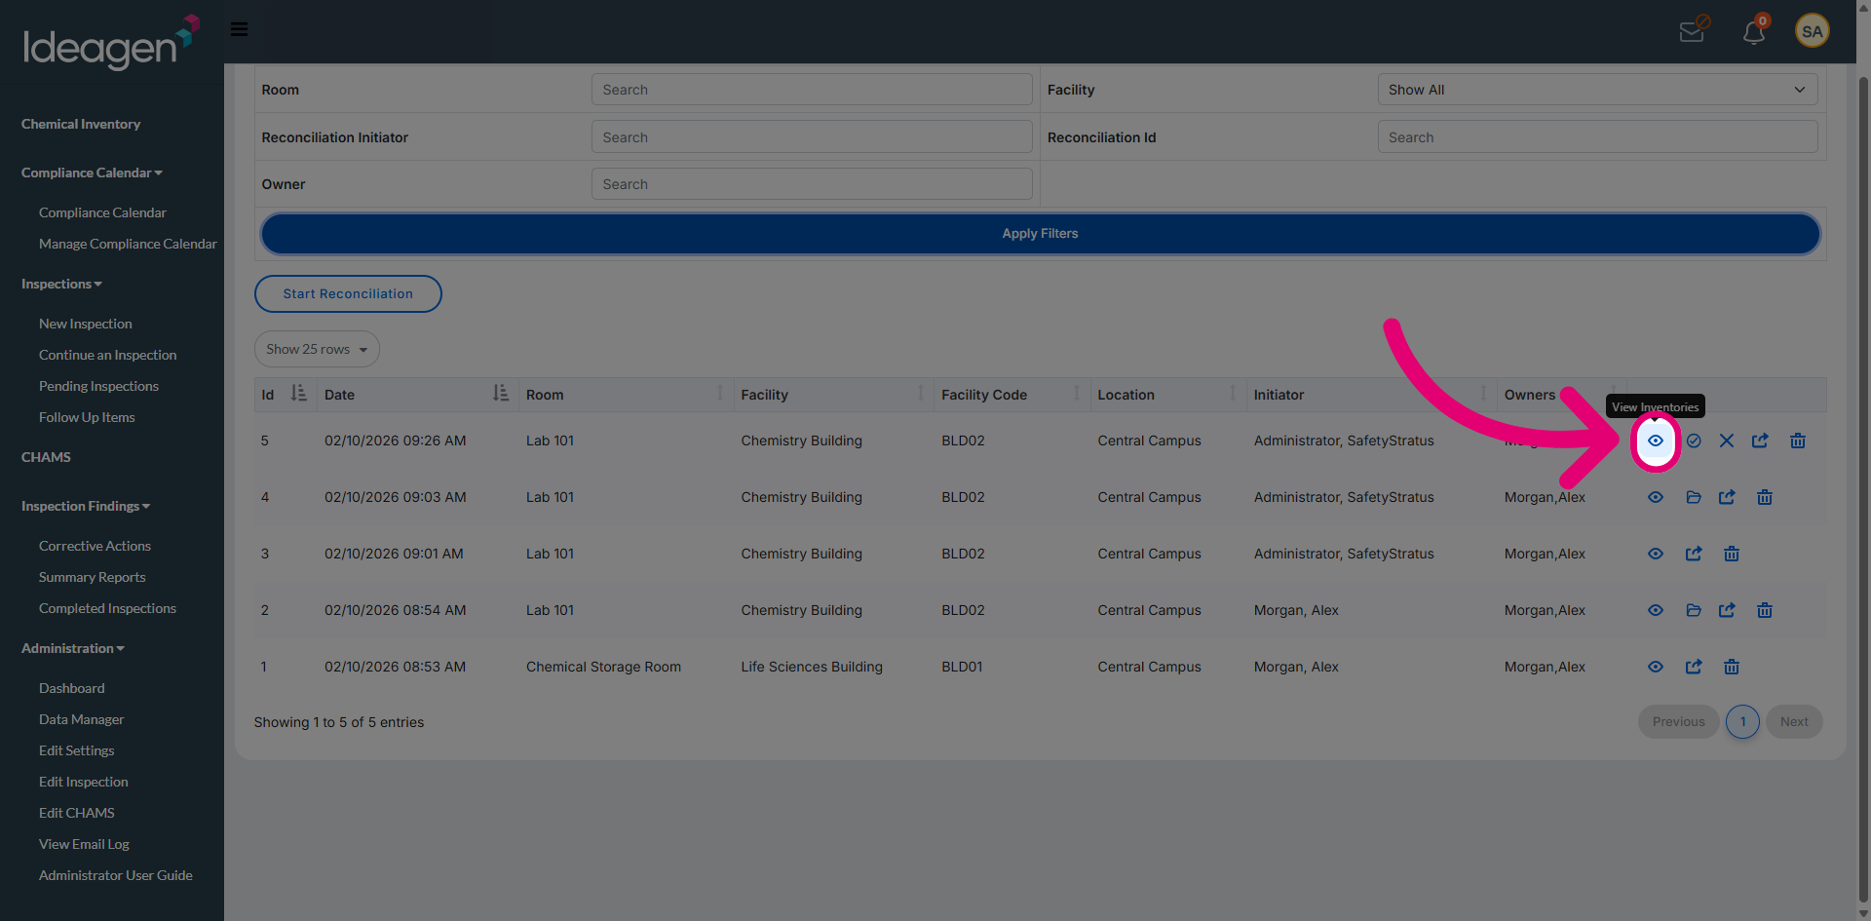Click the export icon for the 09:01 AM reconciliation

(1694, 554)
